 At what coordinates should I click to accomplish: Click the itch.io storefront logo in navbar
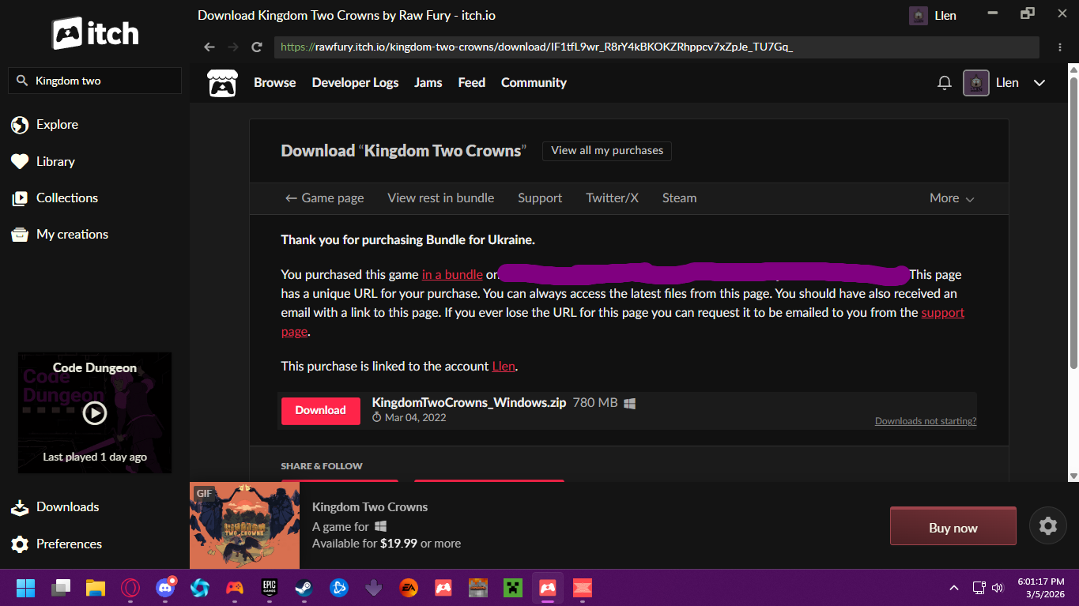coord(222,82)
